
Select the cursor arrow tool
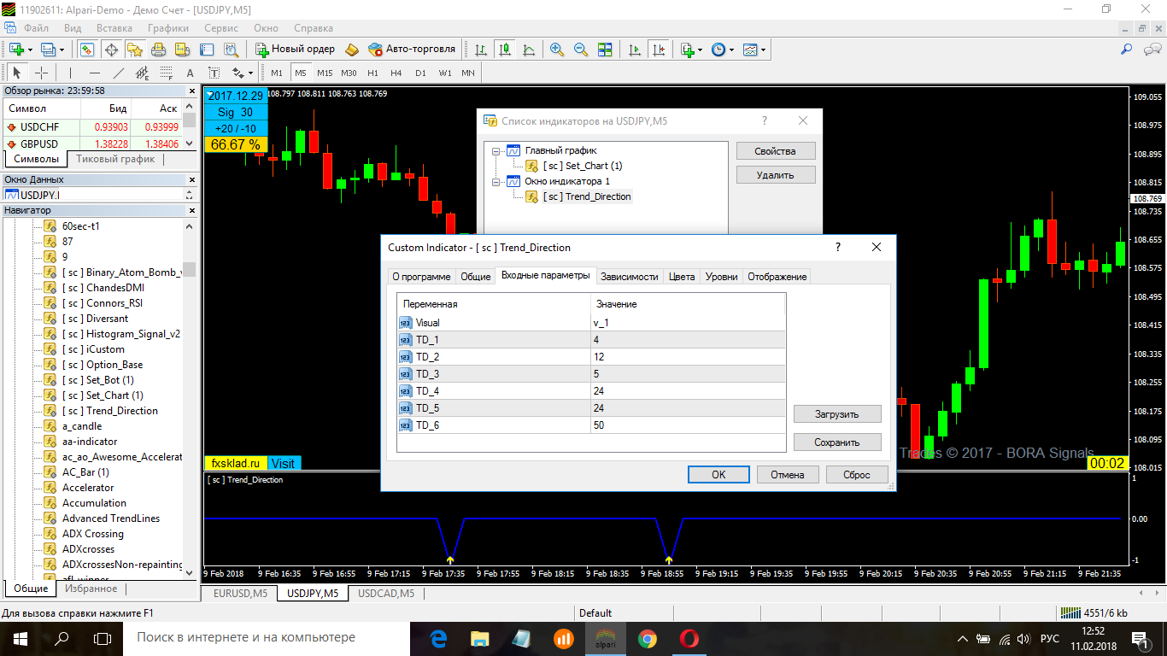(17, 73)
